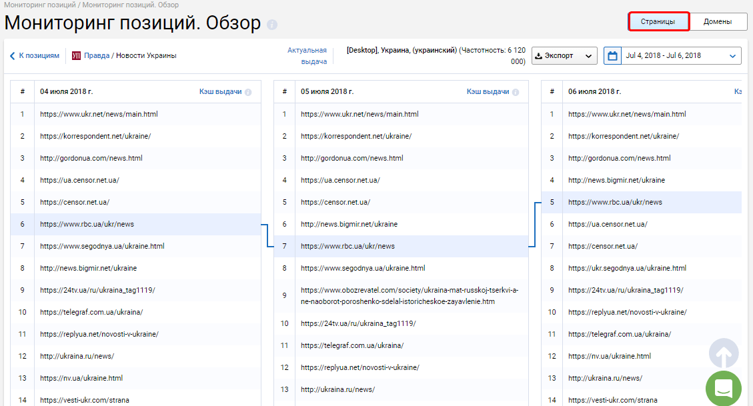
Task: Select highlighted rbc.ua row 7 in 05 июля column
Action: [x=401, y=246]
